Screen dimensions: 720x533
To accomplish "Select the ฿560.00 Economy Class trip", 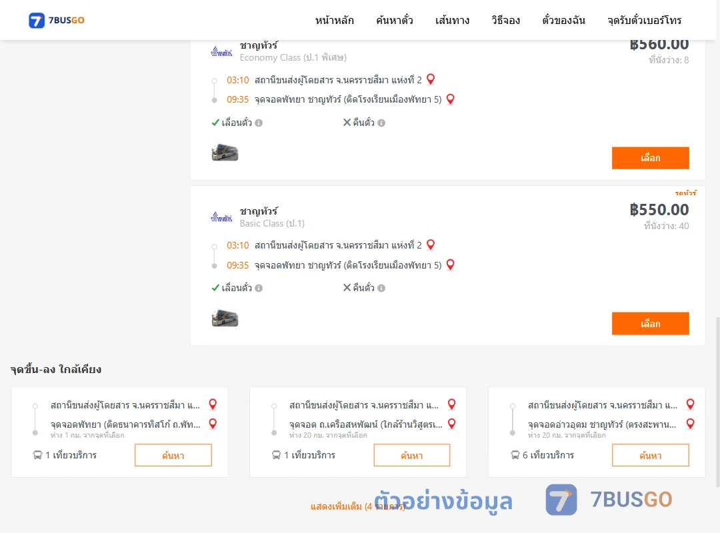I will [650, 158].
